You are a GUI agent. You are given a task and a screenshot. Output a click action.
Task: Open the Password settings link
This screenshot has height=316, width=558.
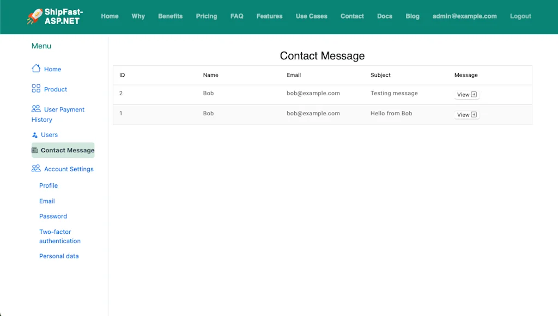click(x=53, y=216)
